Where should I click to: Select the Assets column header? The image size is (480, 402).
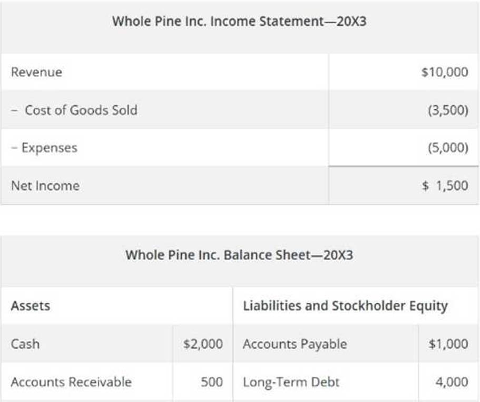point(31,305)
